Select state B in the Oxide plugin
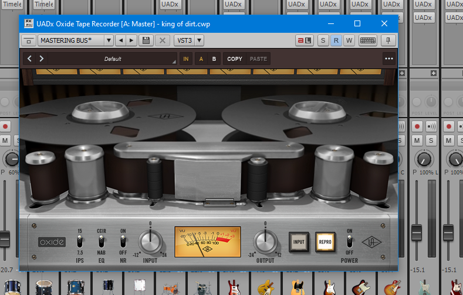This screenshot has height=295, width=463. coord(214,59)
